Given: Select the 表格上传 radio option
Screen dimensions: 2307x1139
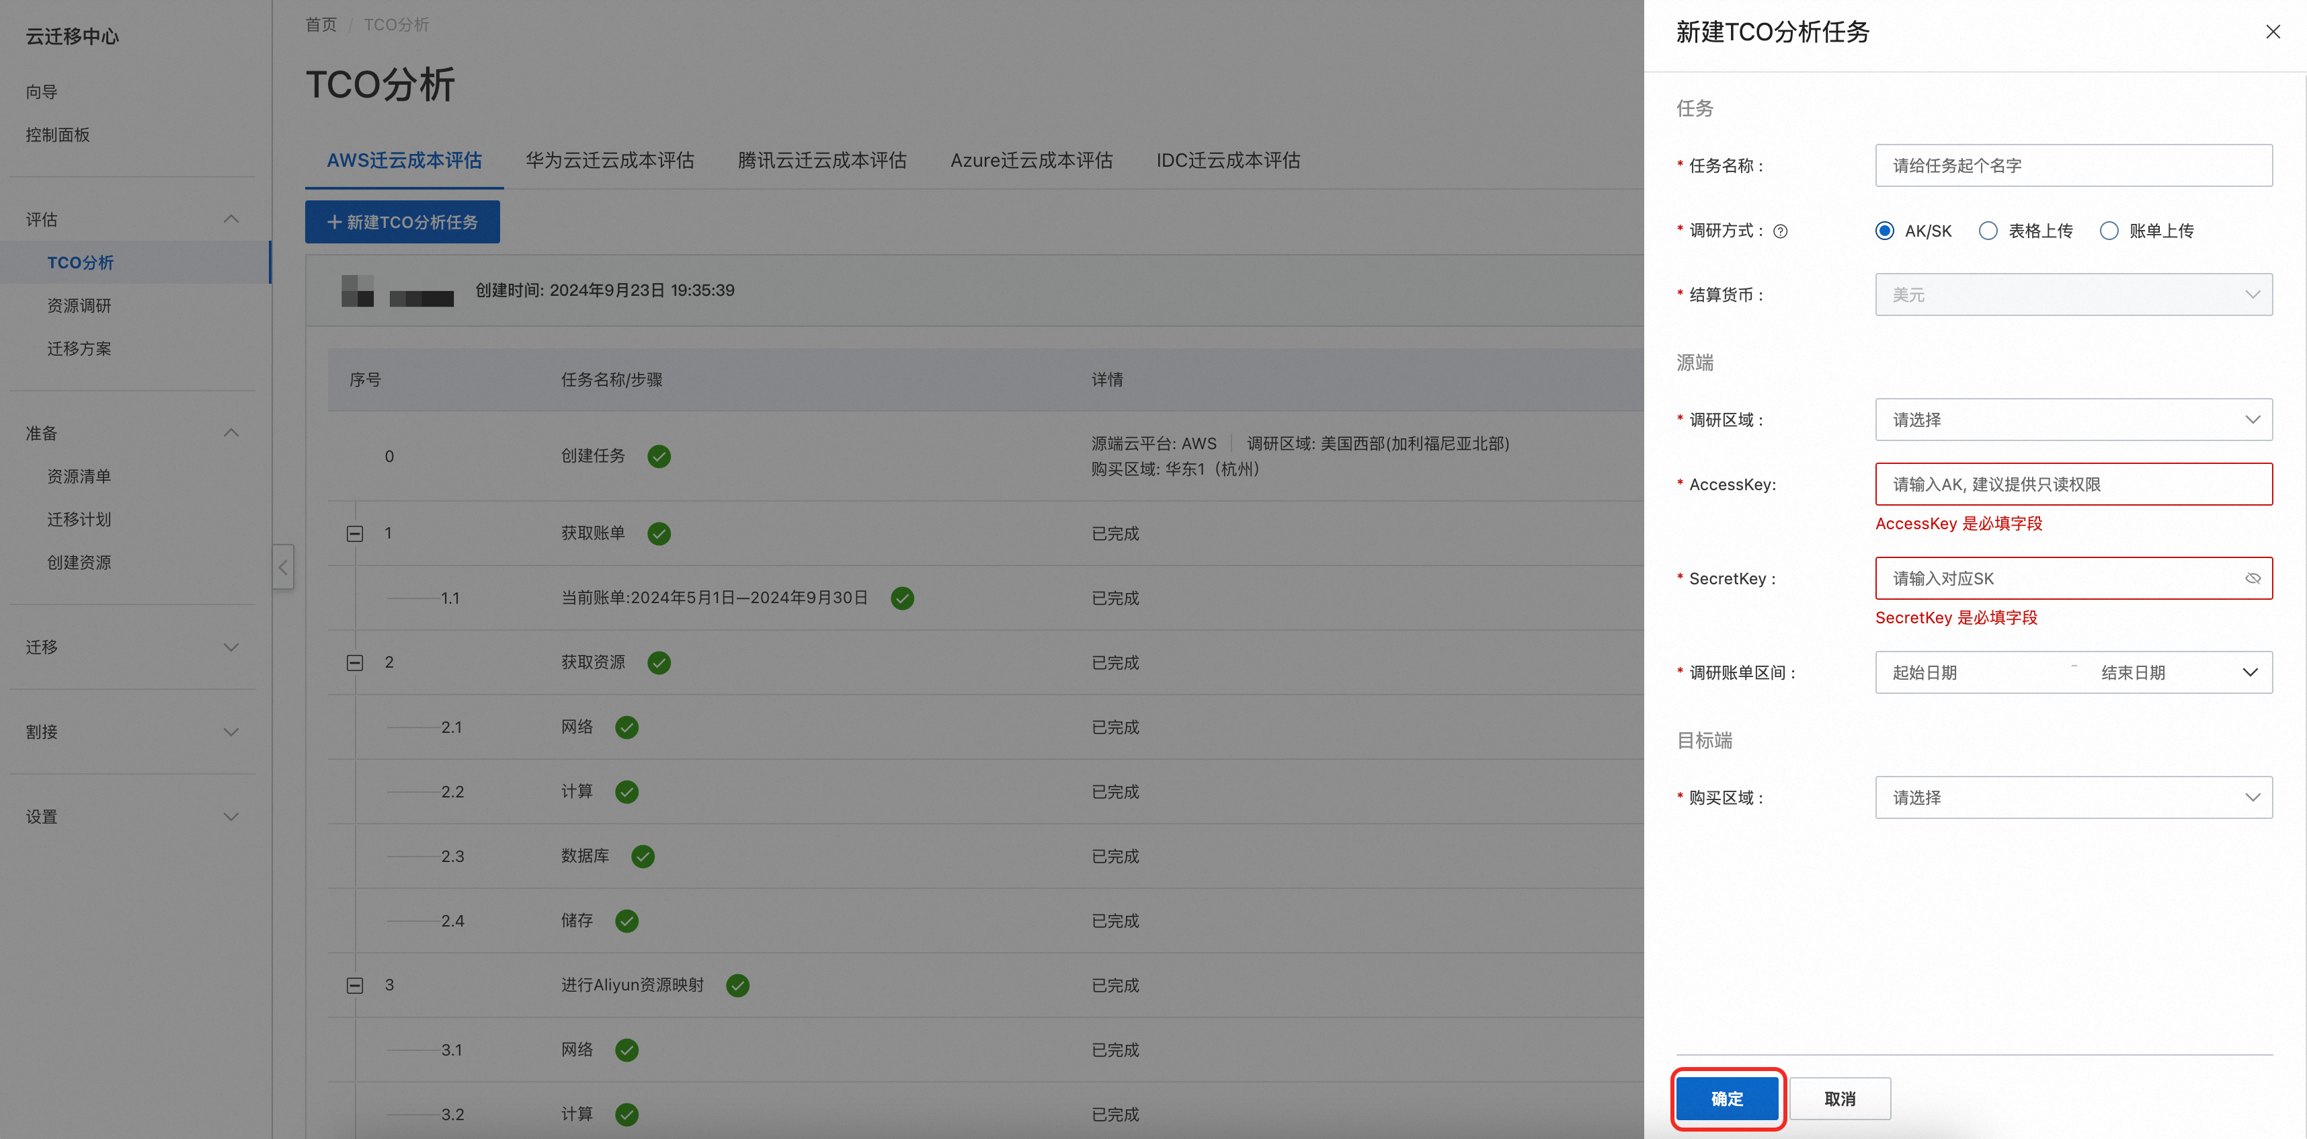Looking at the screenshot, I should point(1987,231).
